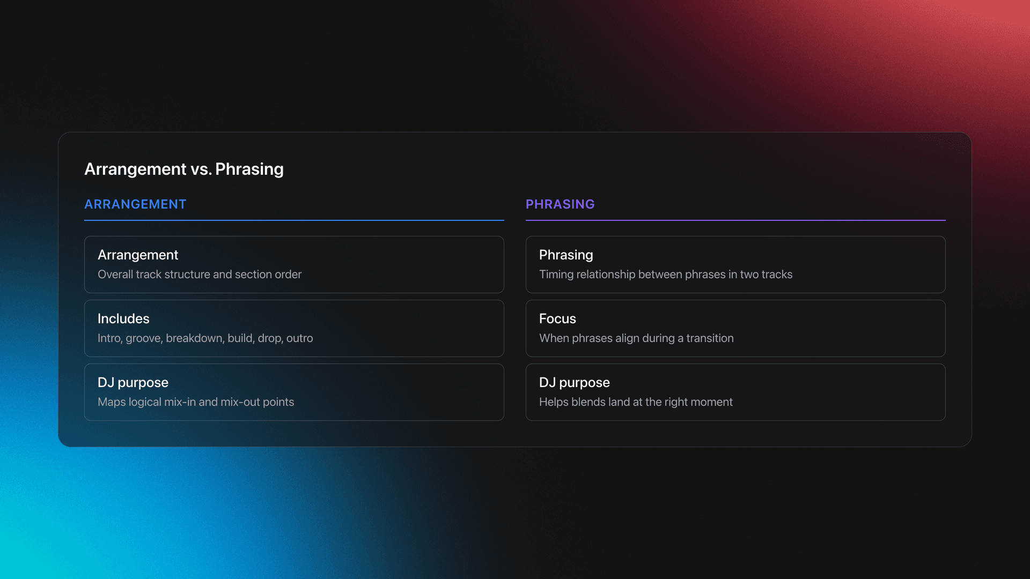Click the dark background below the panel
1030x579 pixels.
(x=697, y=515)
